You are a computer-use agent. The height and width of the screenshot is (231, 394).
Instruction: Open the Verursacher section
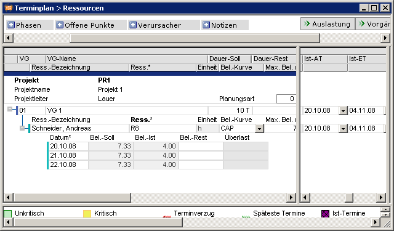tap(164, 25)
